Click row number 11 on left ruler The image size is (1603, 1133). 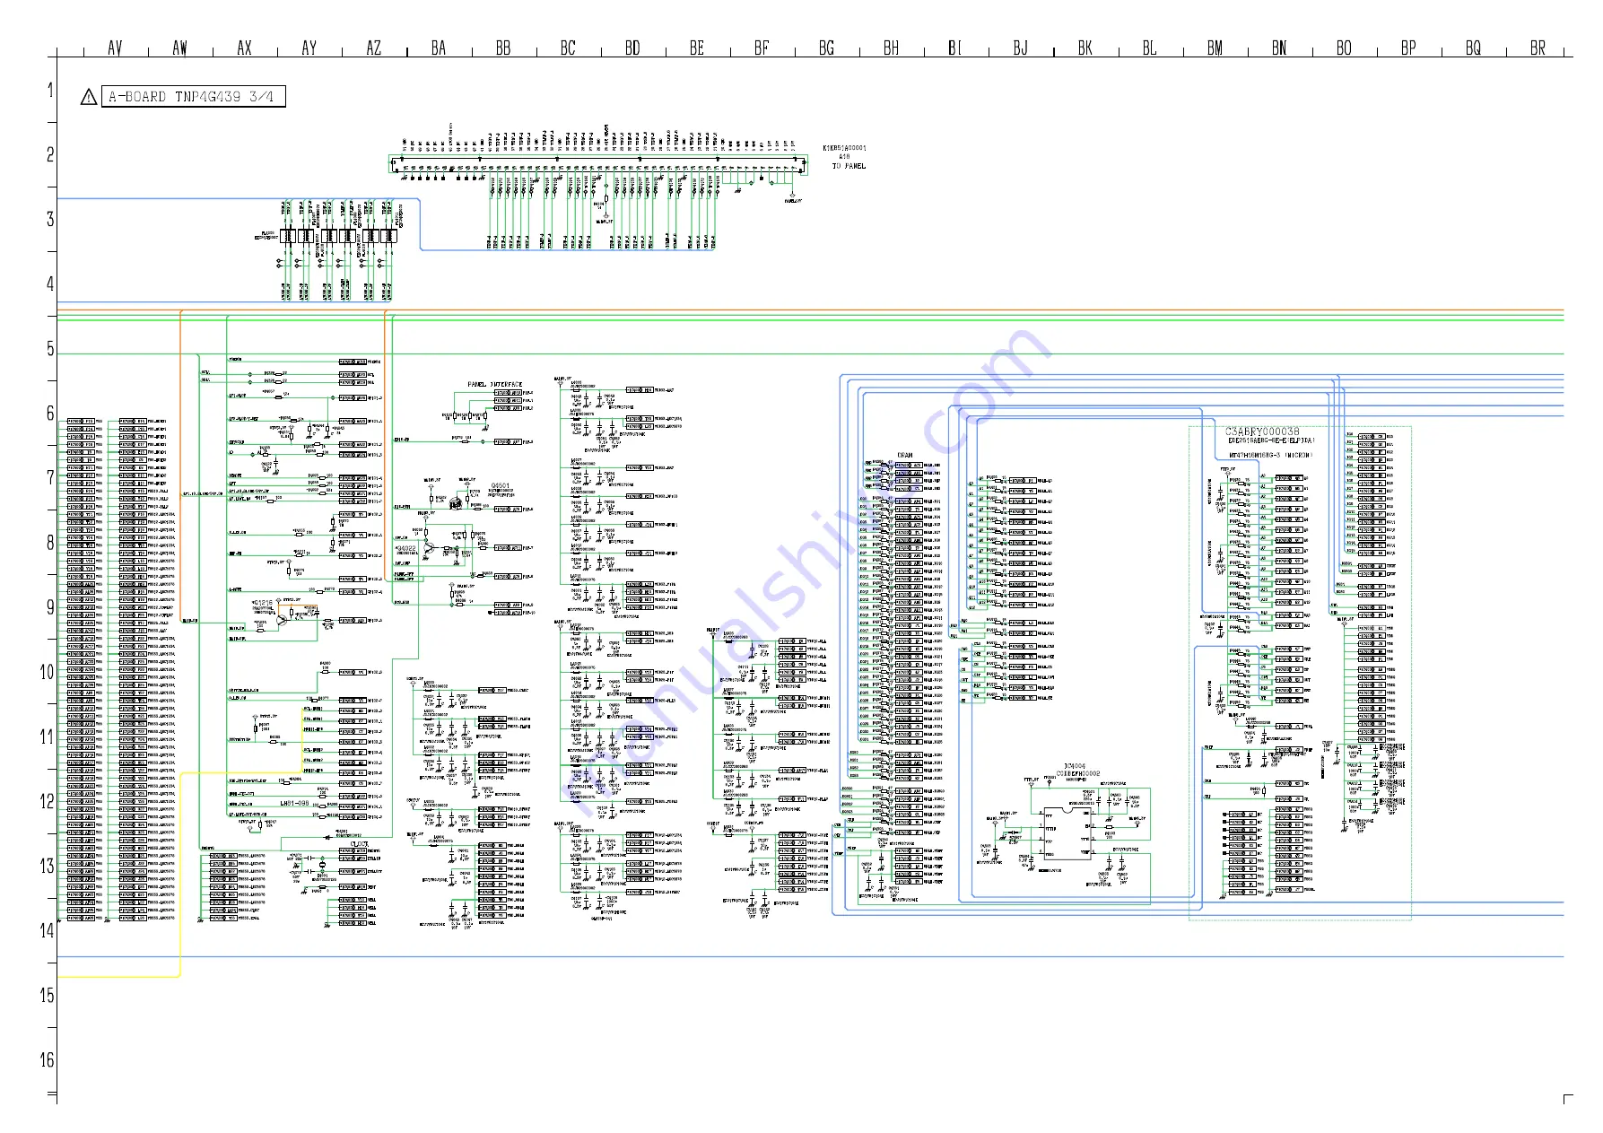(x=47, y=736)
